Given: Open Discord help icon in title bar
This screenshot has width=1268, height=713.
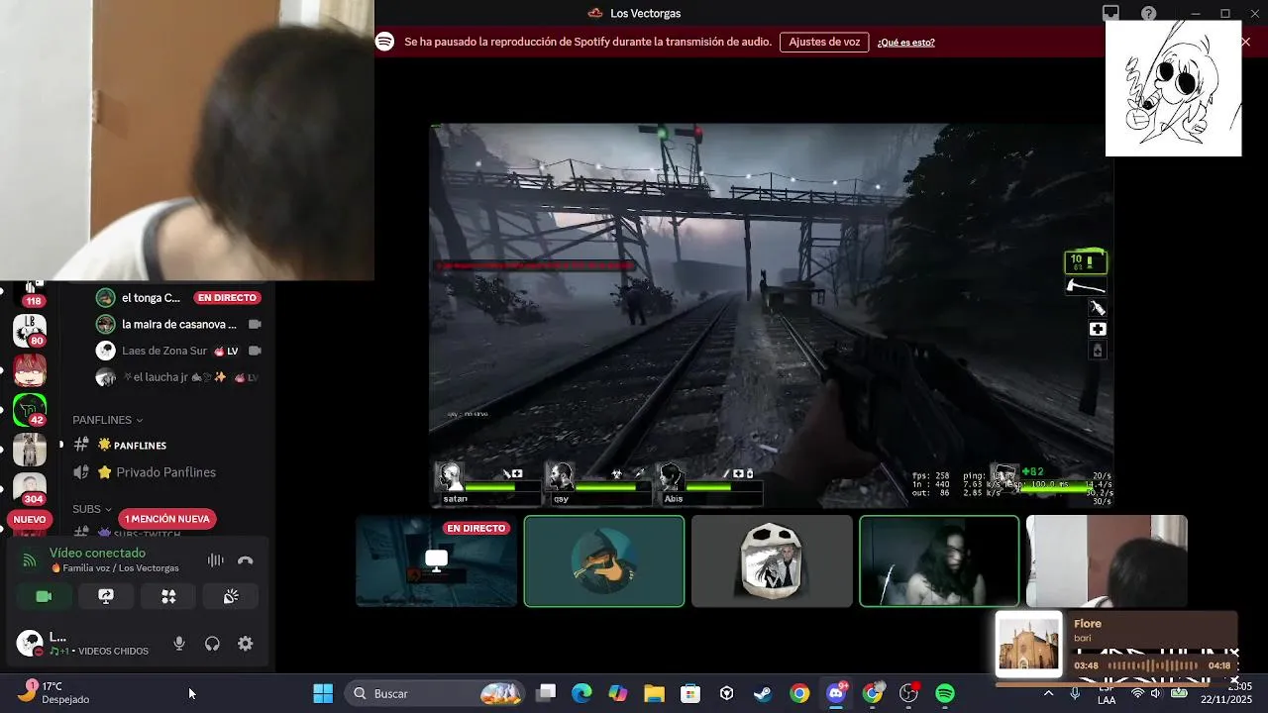Looking at the screenshot, I should 1148,13.
